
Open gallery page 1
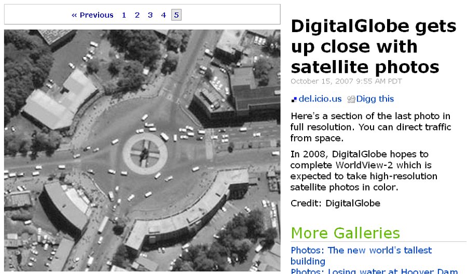coord(124,15)
